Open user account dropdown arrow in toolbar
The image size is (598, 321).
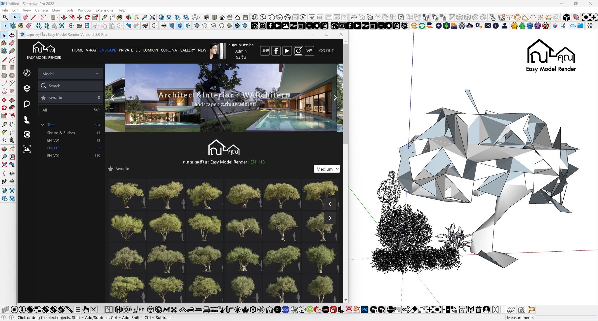[200, 17]
